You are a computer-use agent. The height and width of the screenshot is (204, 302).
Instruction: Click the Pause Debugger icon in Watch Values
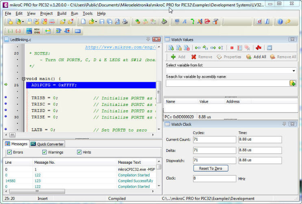coord(179,48)
